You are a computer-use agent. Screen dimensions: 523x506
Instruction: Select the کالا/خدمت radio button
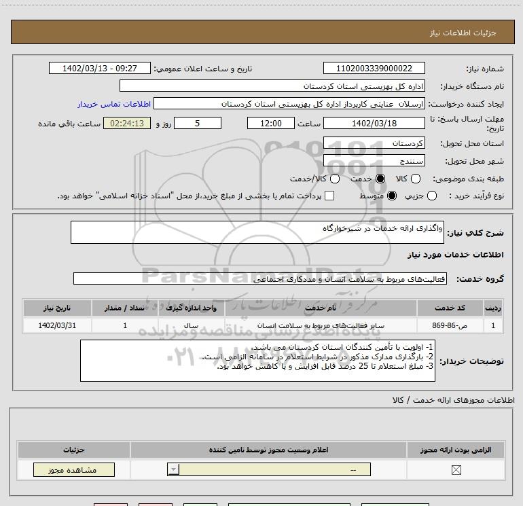335,179
